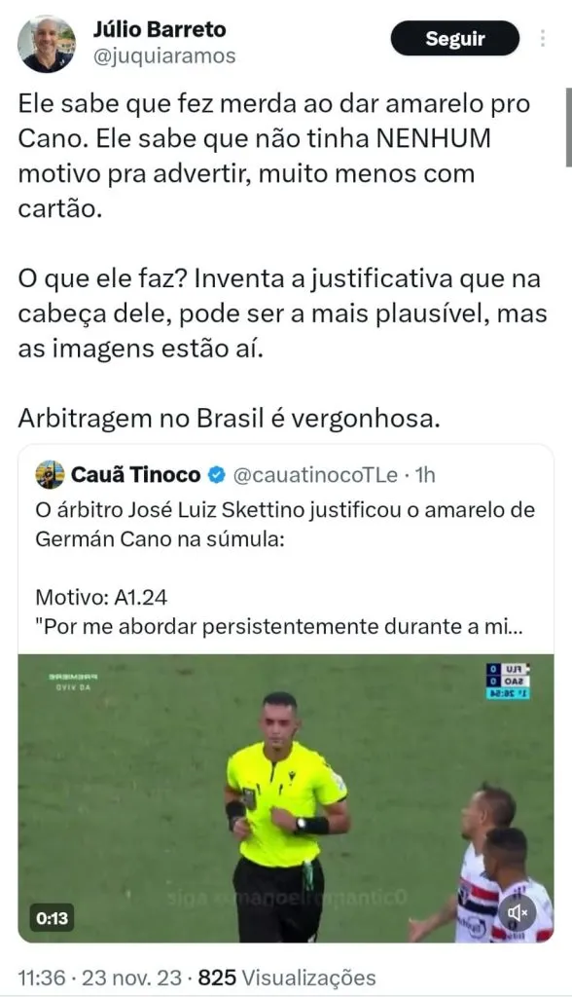Open the 825 Visualizações view count
The image size is (572, 997).
[287, 978]
